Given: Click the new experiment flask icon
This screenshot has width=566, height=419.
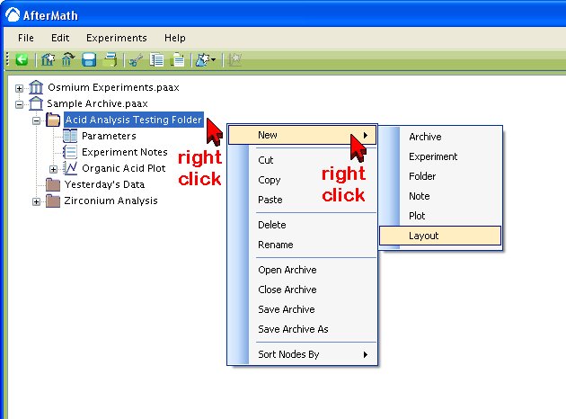Looking at the screenshot, I should click(202, 60).
